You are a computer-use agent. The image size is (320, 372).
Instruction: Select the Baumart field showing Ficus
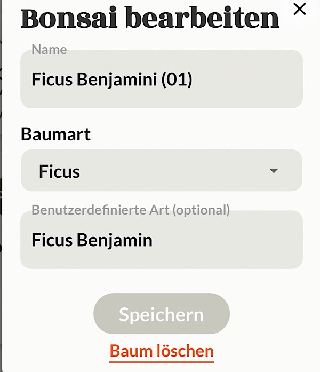coord(162,170)
